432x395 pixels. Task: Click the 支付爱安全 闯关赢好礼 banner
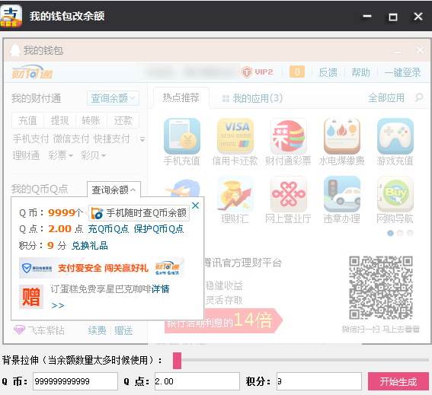(101, 268)
